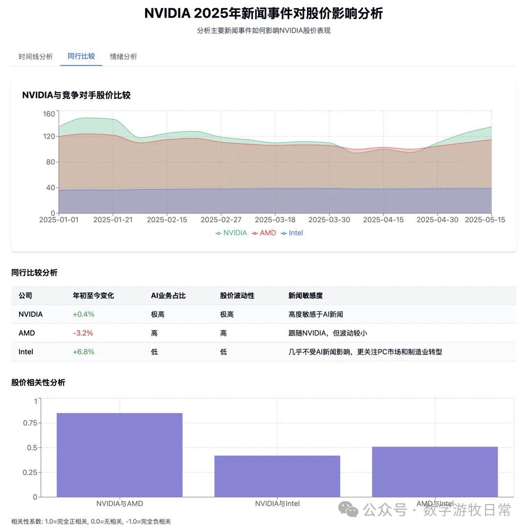Sort by 年初至今变化 column header

[93, 295]
